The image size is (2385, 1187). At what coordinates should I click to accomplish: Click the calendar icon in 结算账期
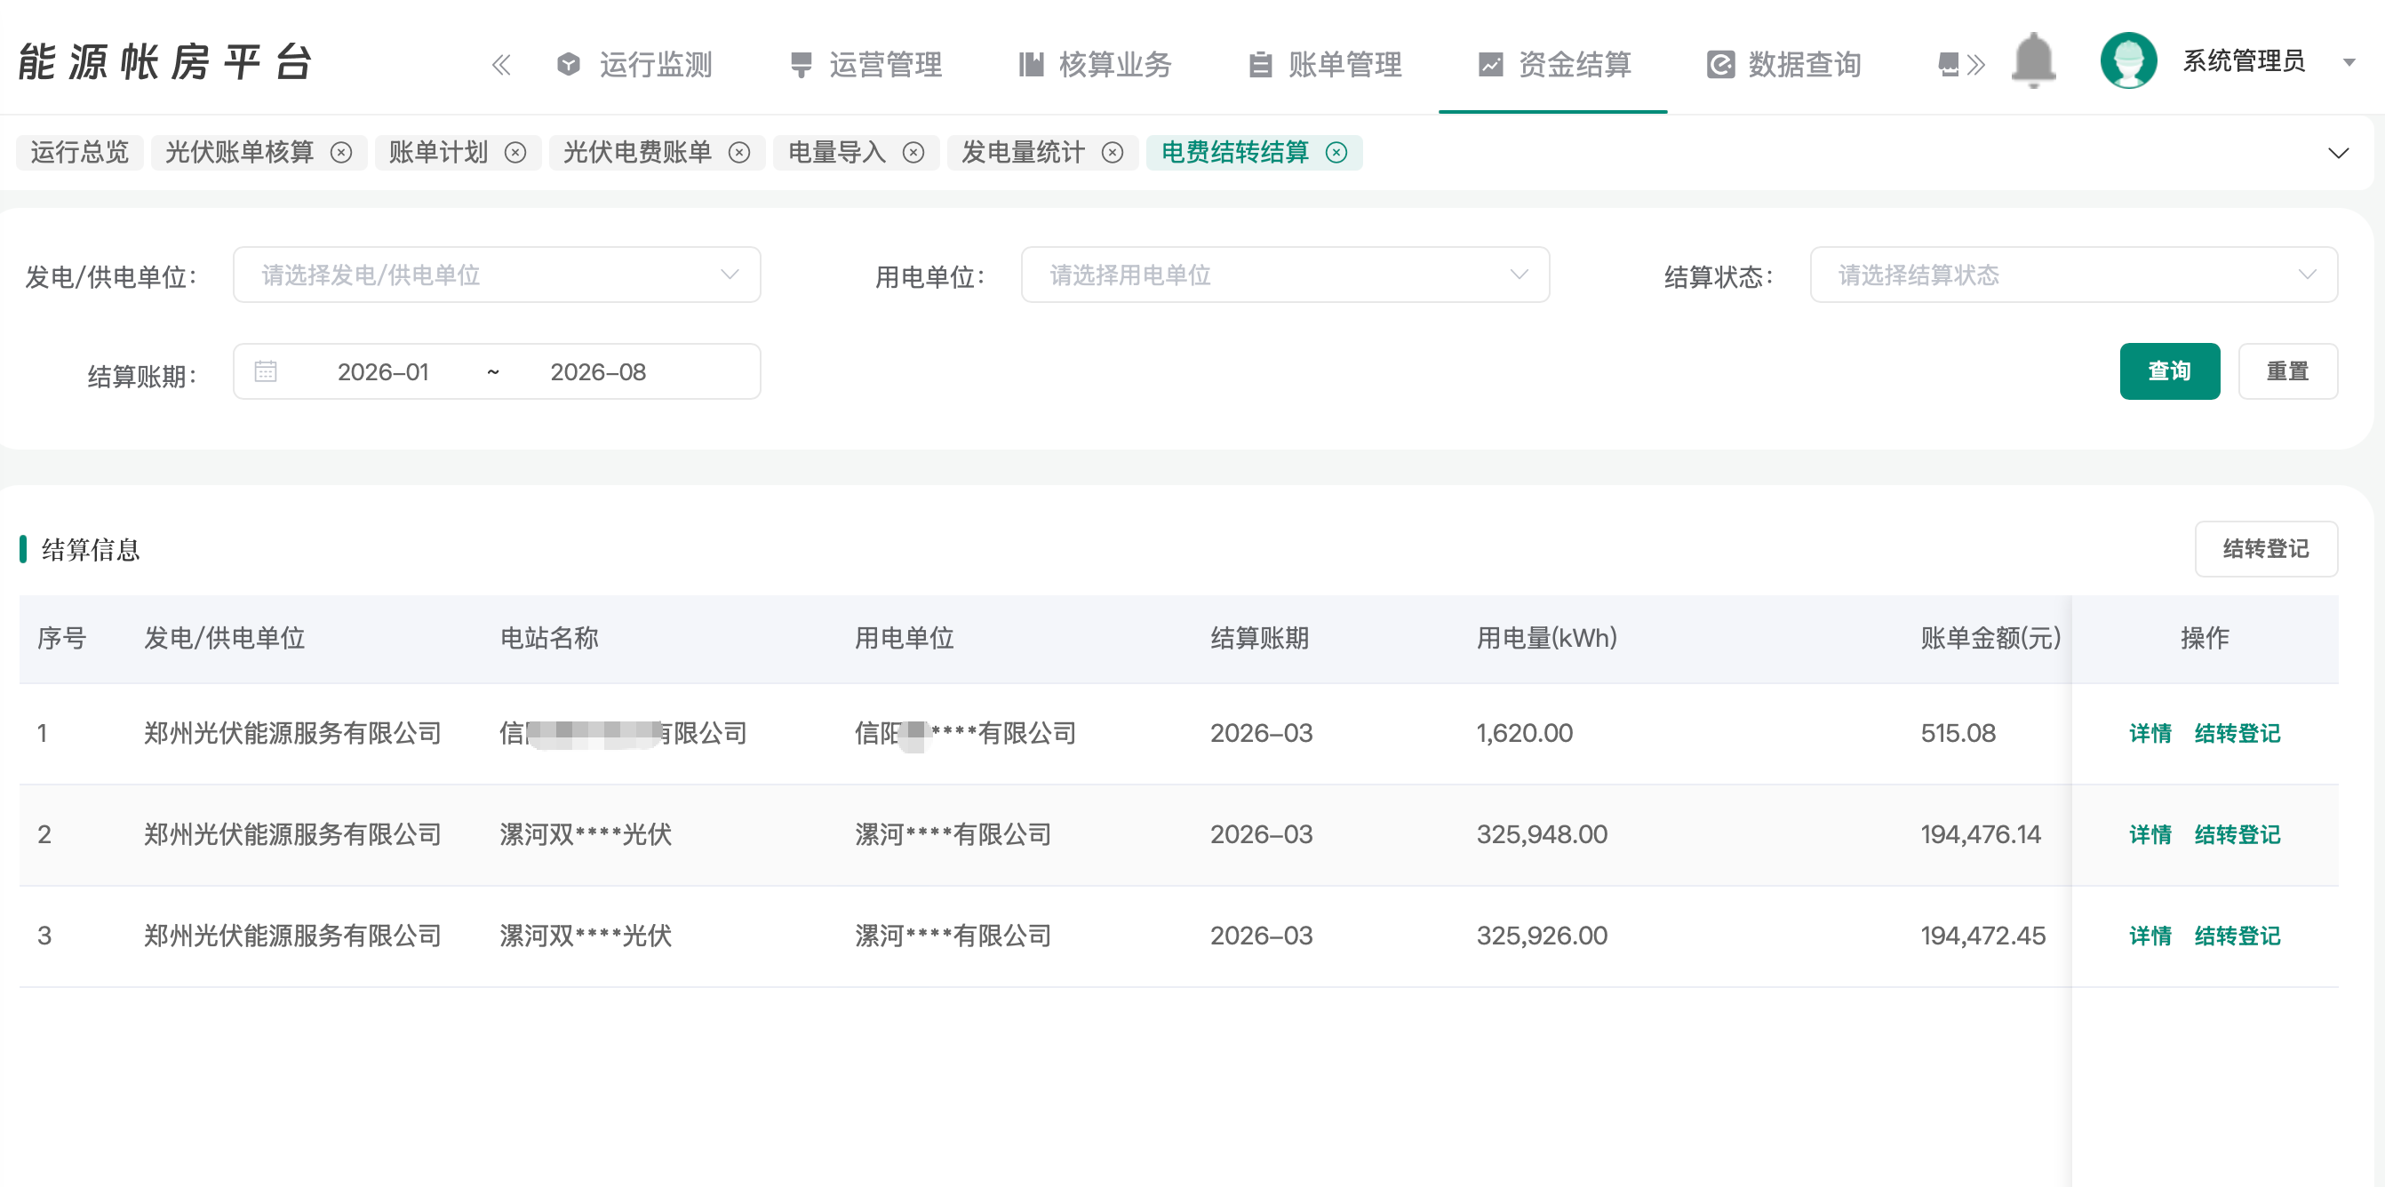266,371
